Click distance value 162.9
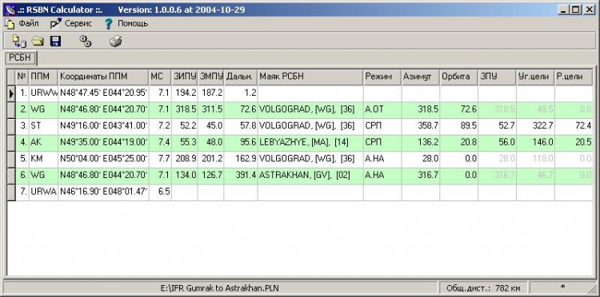Image resolution: width=600 pixels, height=297 pixels. [241, 159]
